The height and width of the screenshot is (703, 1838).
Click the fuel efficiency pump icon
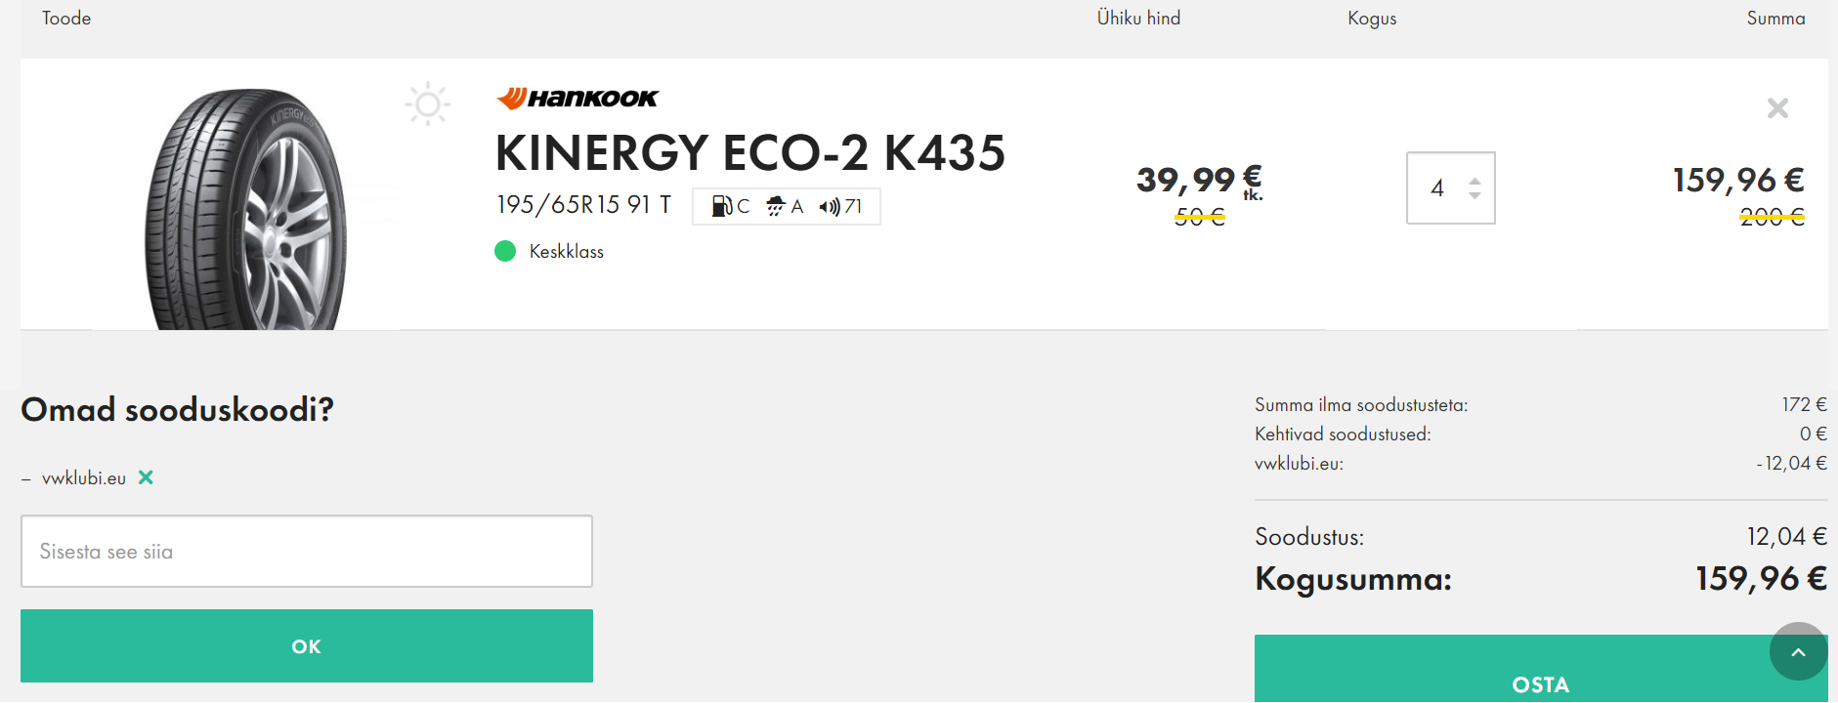721,206
